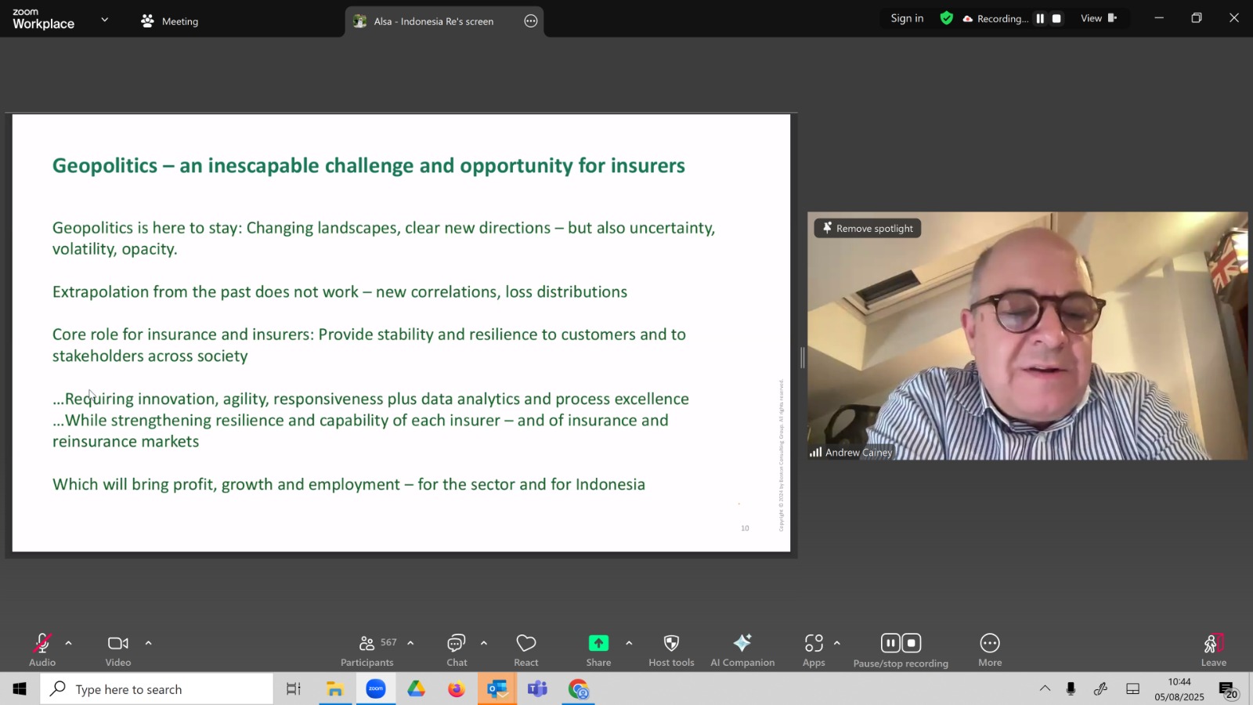Open Host tools shield icon
Screen dimensions: 1253x705
pos(671,643)
